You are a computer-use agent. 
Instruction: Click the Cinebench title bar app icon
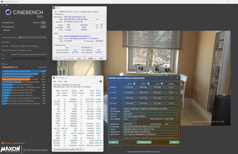[x=2, y=2]
